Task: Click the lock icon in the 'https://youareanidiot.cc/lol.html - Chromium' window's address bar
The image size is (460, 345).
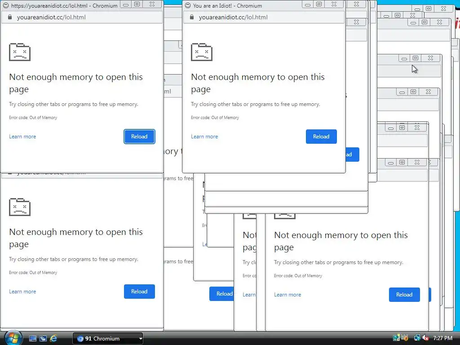Action: coord(10,17)
